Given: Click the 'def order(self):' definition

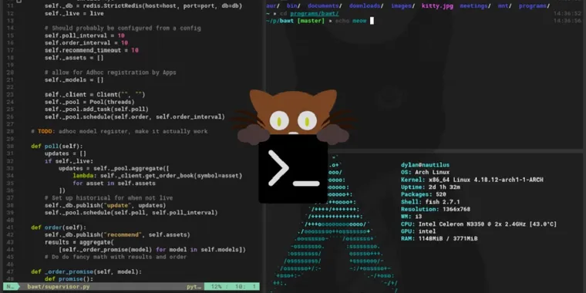Looking at the screenshot, I should tap(59, 227).
